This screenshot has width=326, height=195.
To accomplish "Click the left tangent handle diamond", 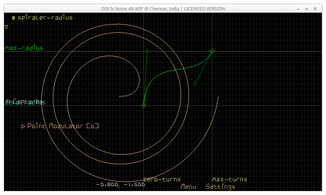I will coord(147,51).
